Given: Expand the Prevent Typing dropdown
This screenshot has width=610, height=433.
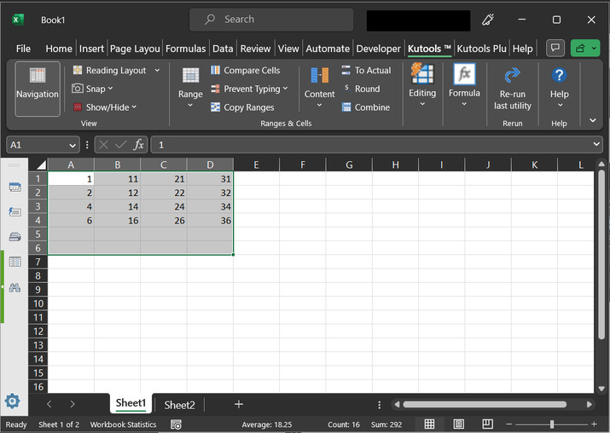Looking at the screenshot, I should coord(285,89).
